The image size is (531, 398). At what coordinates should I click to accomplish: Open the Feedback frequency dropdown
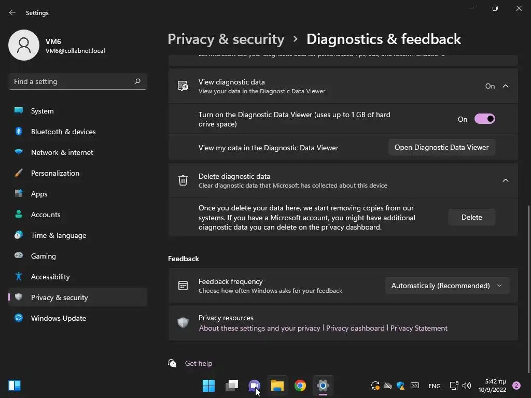tap(447, 286)
